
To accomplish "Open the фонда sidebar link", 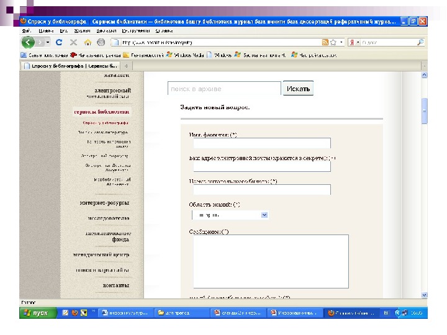I will tap(120, 239).
